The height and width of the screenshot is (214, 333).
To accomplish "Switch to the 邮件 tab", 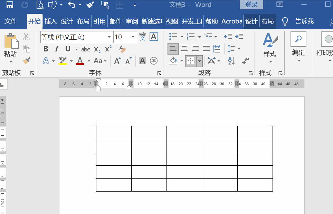I will click(x=116, y=21).
